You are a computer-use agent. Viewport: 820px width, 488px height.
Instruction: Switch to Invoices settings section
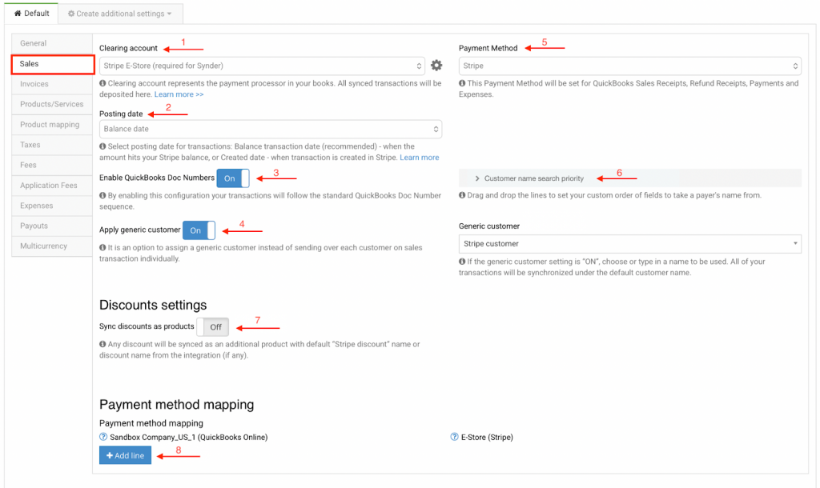tap(35, 84)
